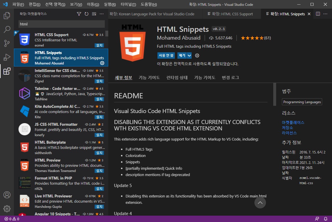This screenshot has width=332, height=222.
Task: Open the 보기(V) menu
Action: tap(76, 4)
